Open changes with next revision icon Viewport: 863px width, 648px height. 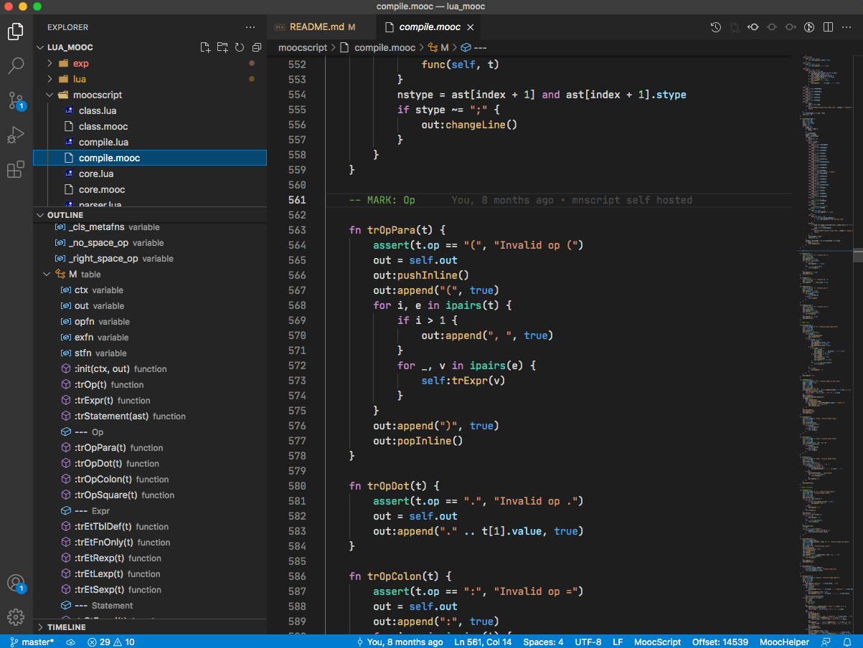coord(791,27)
